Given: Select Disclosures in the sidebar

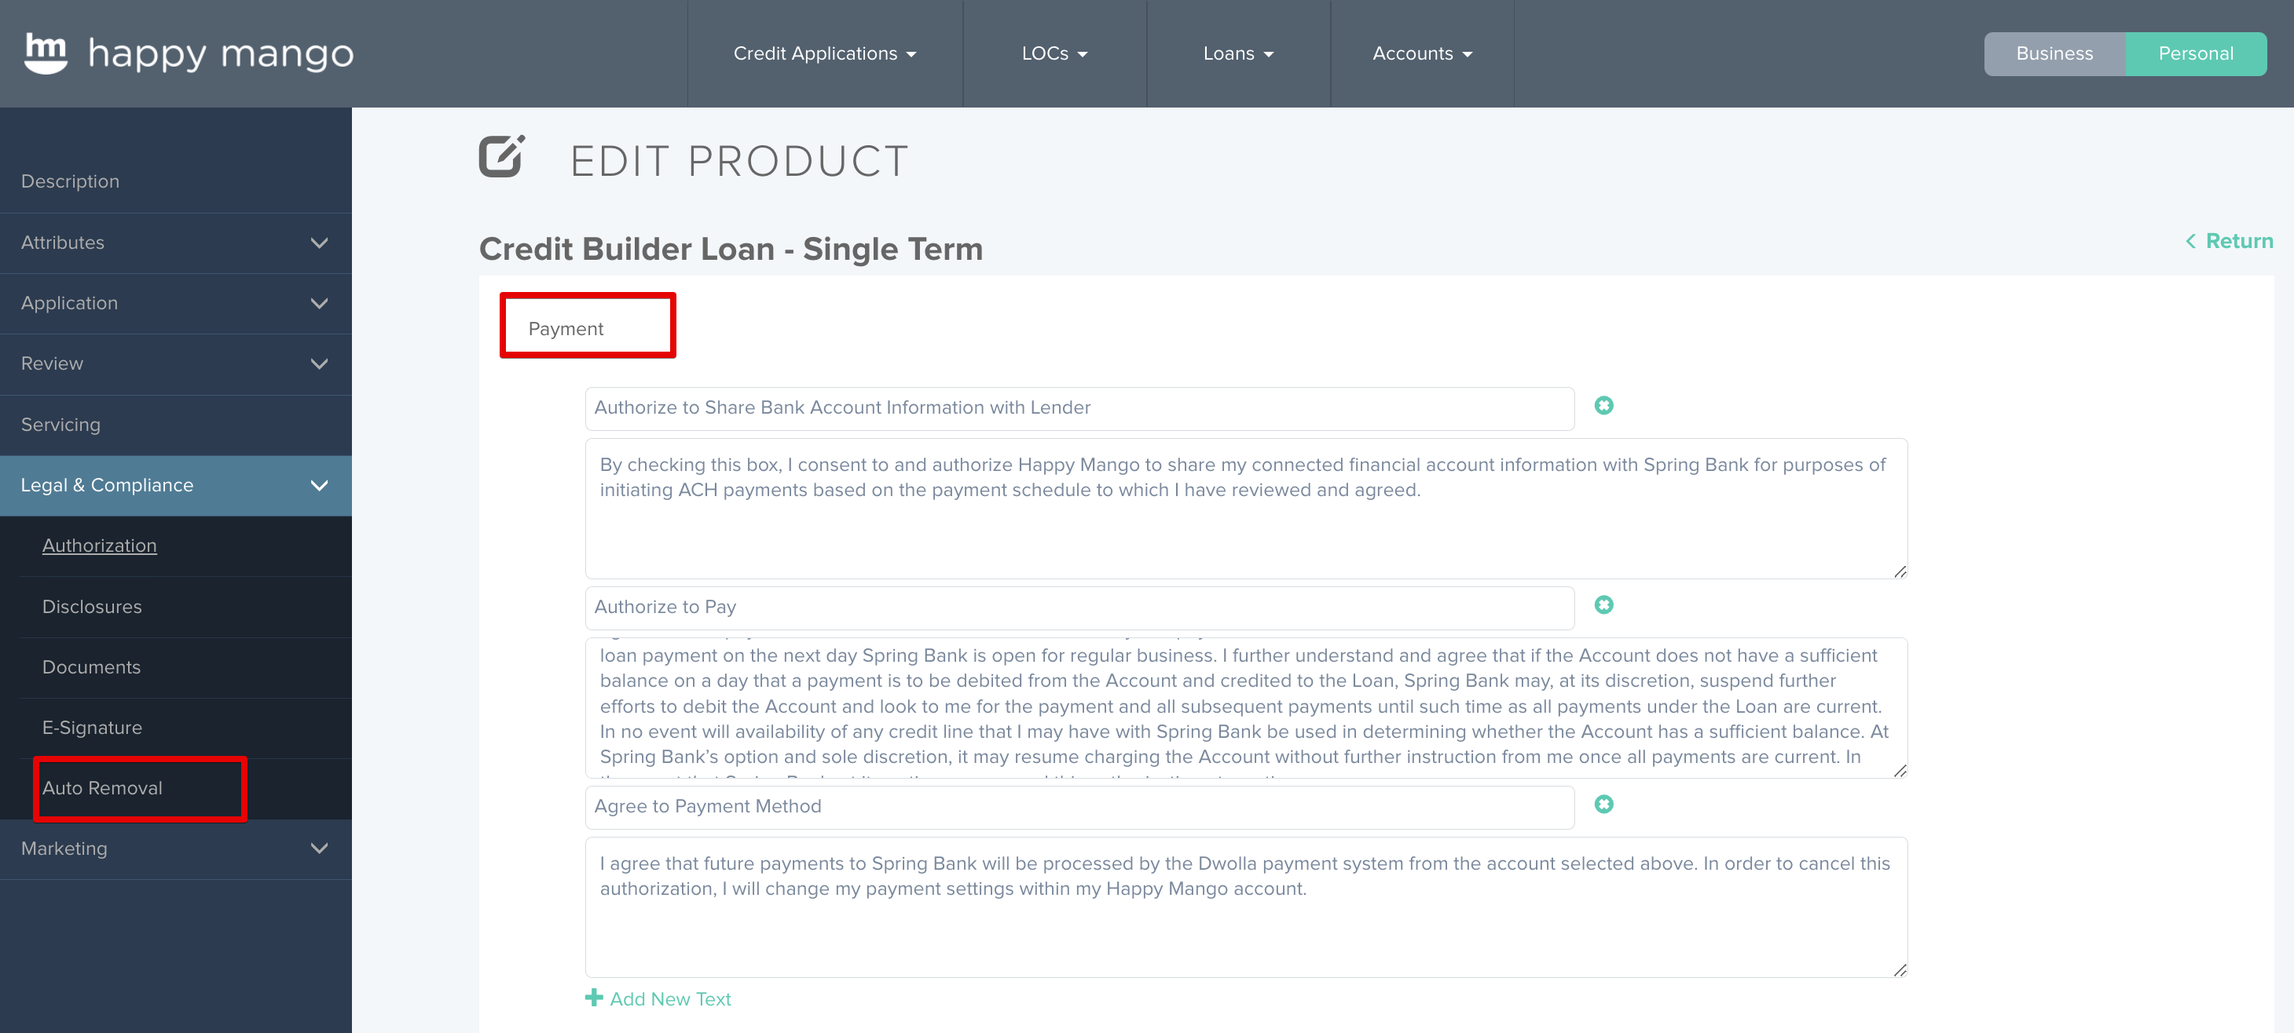Looking at the screenshot, I should 92,606.
